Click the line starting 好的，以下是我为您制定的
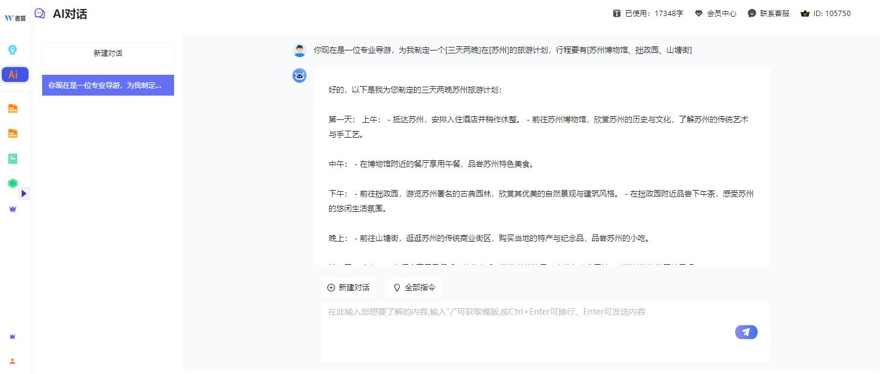 coord(415,90)
